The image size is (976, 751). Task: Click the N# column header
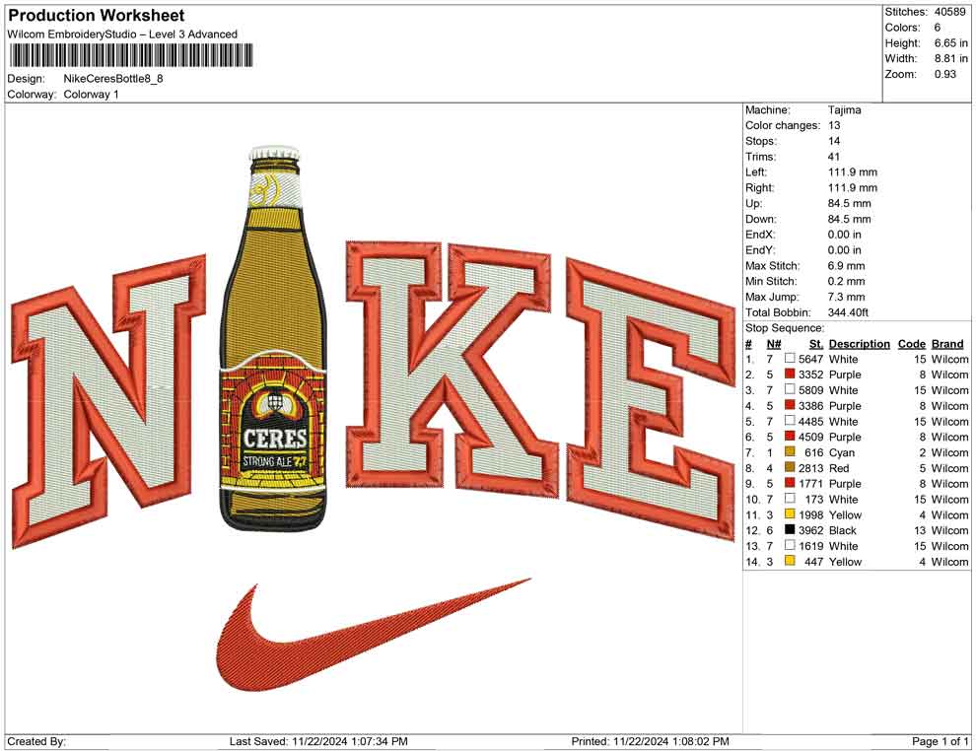(774, 344)
